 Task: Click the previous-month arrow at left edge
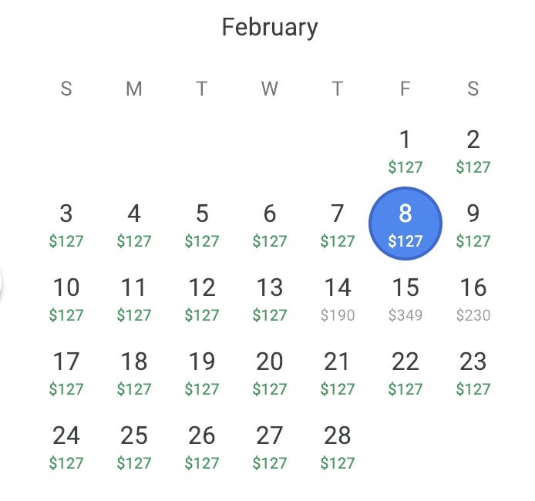coord(2,282)
